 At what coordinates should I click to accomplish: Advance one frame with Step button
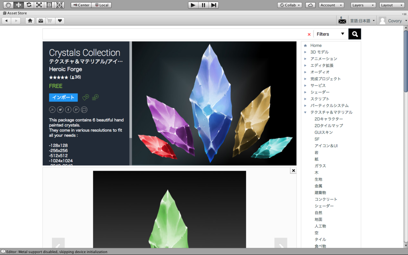[214, 5]
